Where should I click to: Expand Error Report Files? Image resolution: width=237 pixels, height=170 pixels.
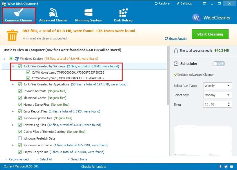pyautogui.click(x=13, y=111)
